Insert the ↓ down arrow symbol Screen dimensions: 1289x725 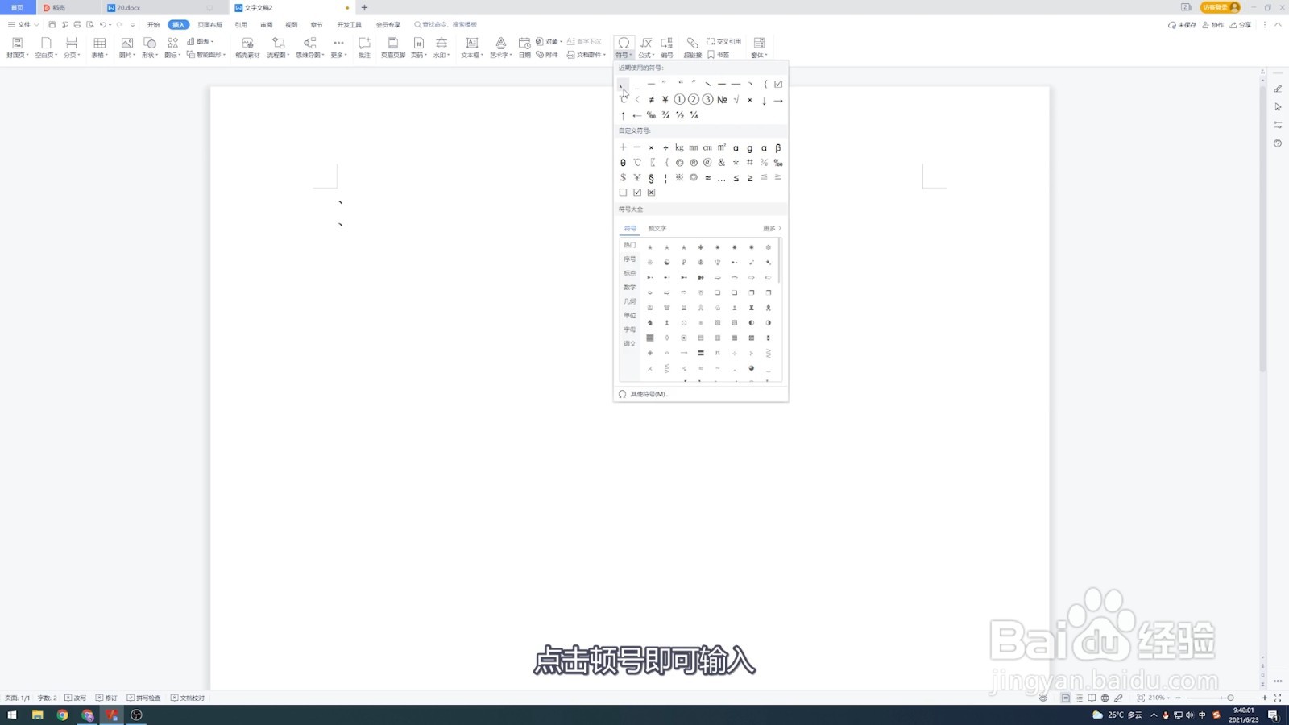(x=764, y=100)
